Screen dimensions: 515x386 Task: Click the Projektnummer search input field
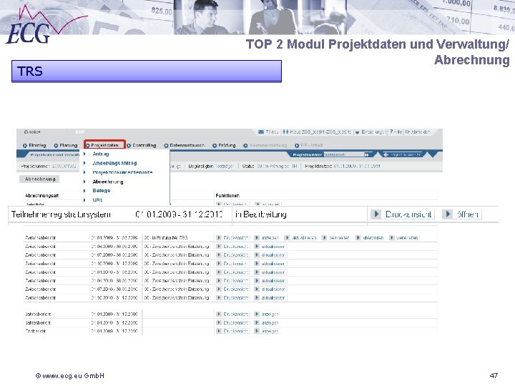[x=343, y=154]
